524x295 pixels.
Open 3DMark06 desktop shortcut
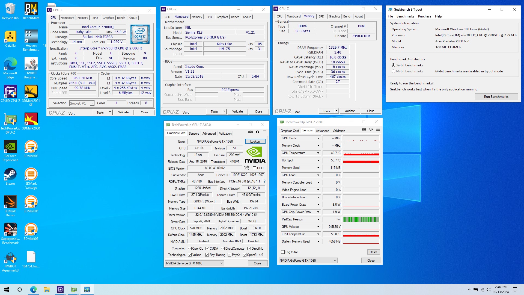(31, 232)
